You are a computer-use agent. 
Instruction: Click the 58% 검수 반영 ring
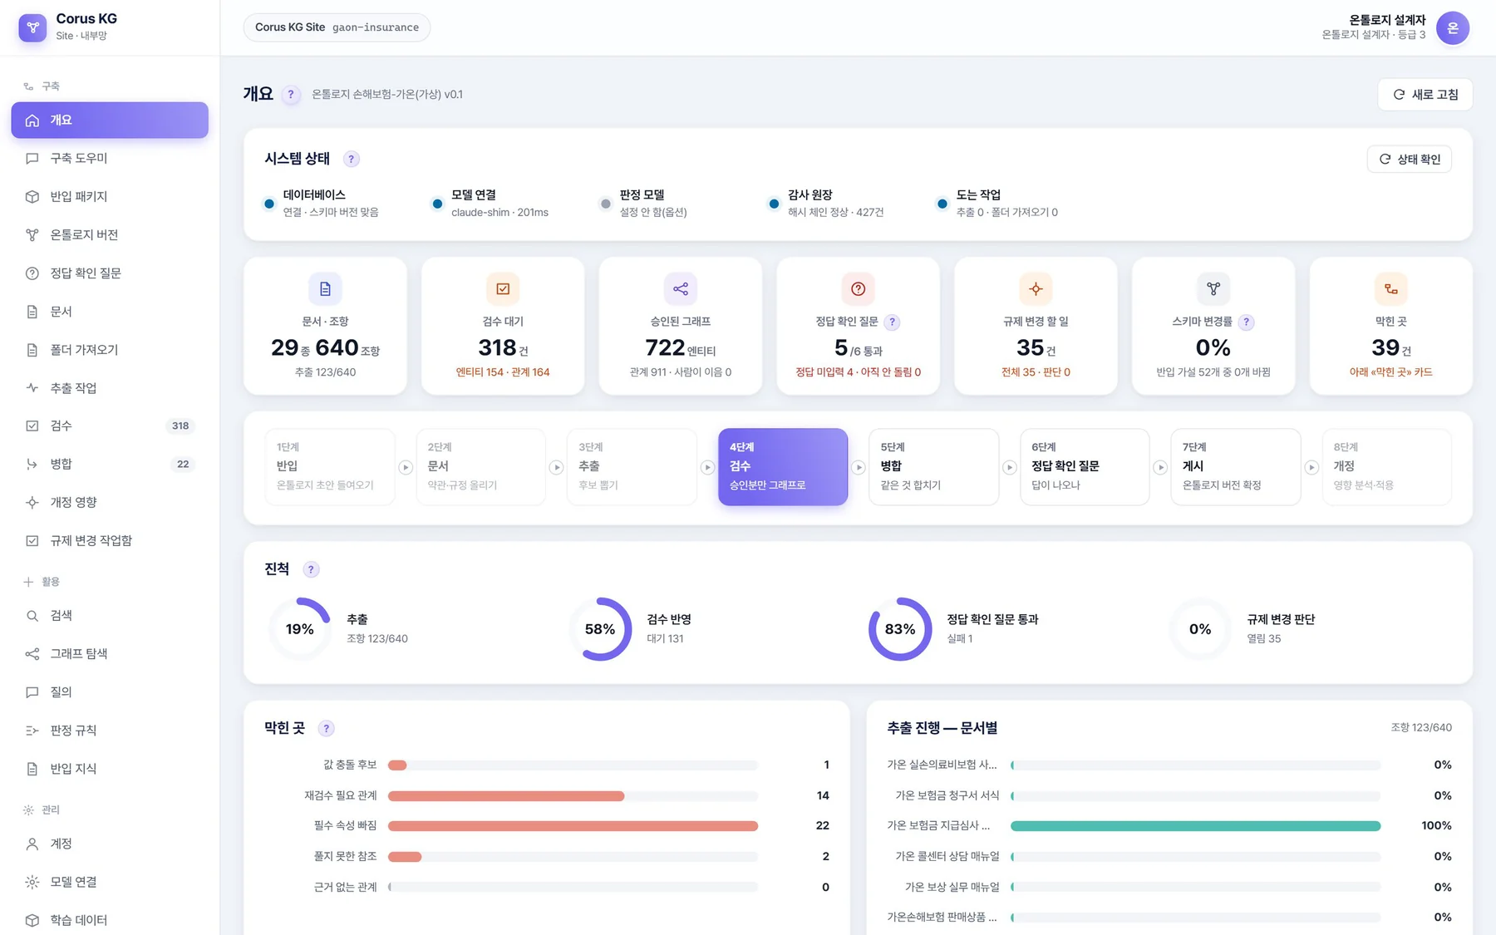pos(600,629)
